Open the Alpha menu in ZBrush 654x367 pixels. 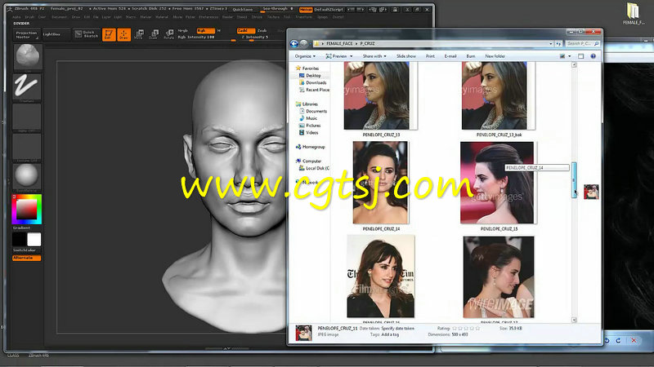16,17
